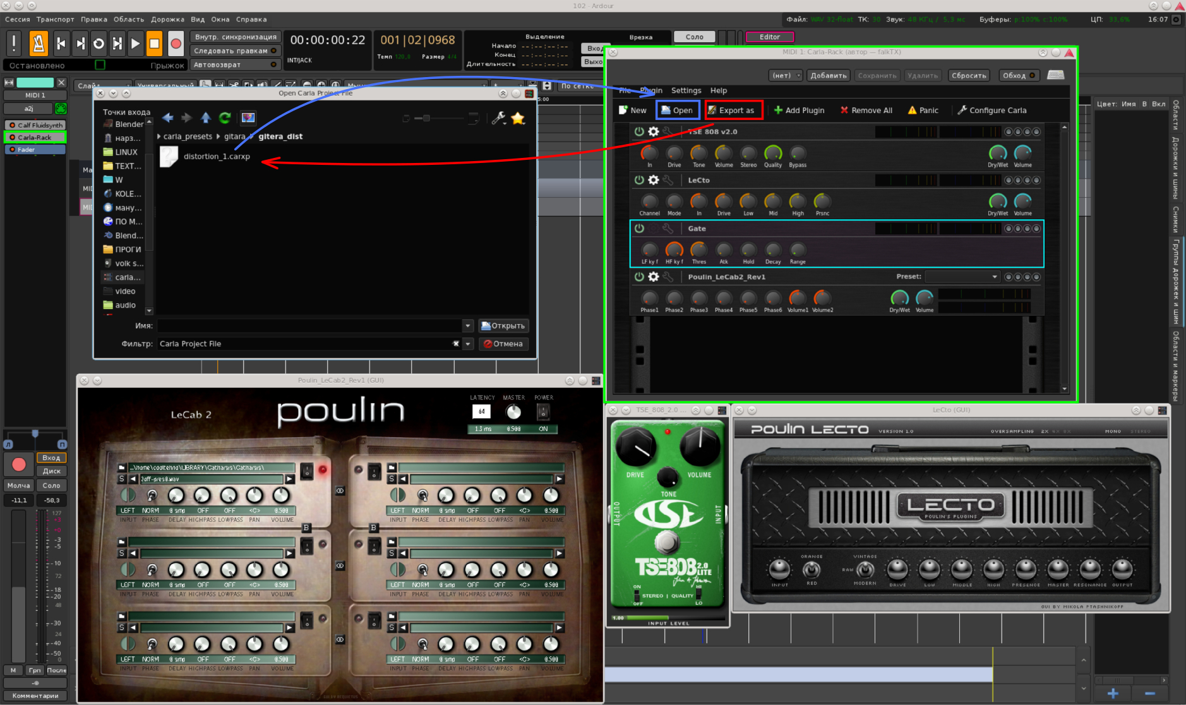Open Справка menu in Ardour
The width and height of the screenshot is (1186, 705).
coord(251,20)
